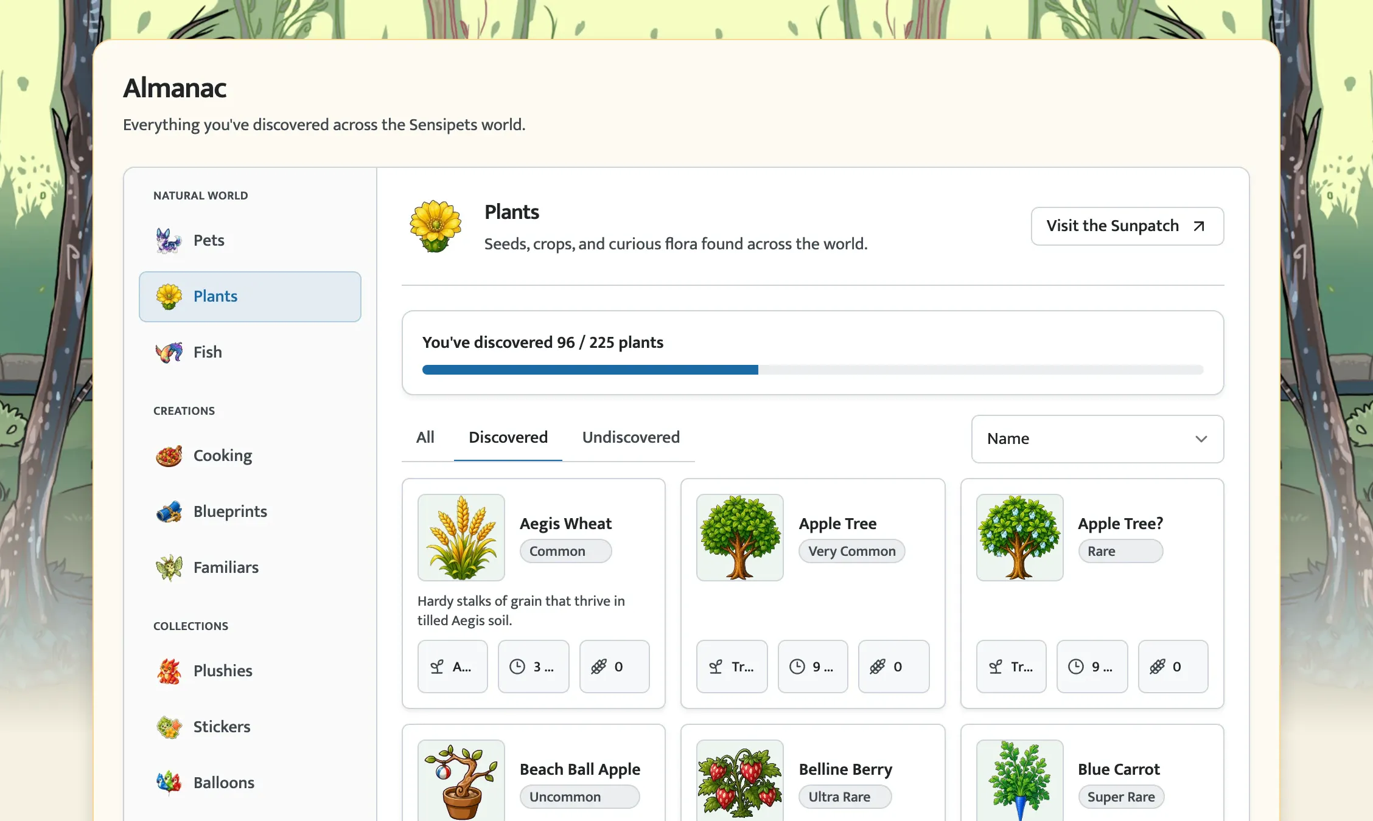Open the Fish category icon

pyautogui.click(x=169, y=353)
